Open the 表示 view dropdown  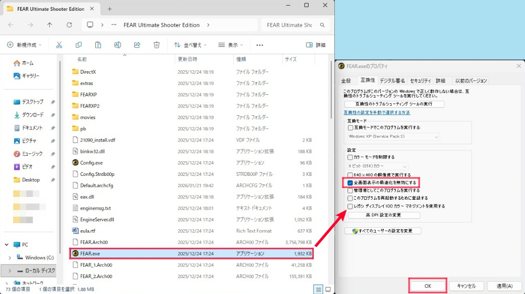coord(231,45)
